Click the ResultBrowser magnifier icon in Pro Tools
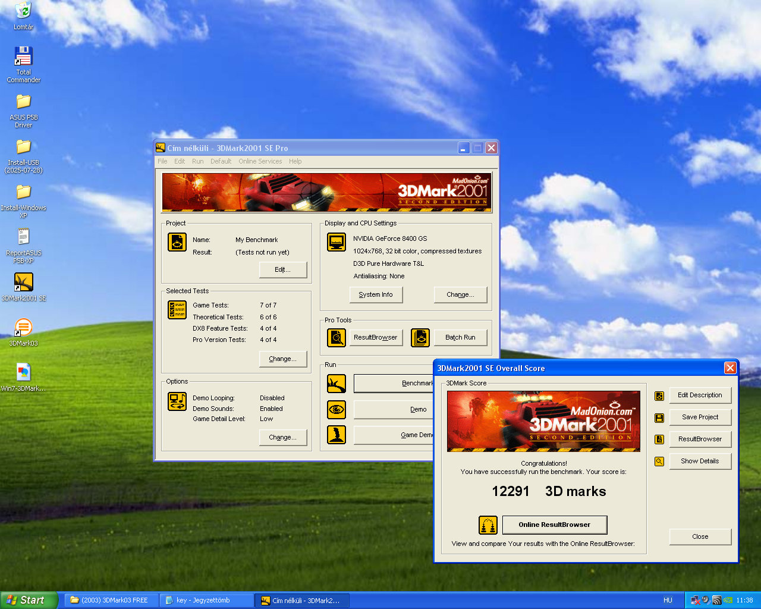 337,338
